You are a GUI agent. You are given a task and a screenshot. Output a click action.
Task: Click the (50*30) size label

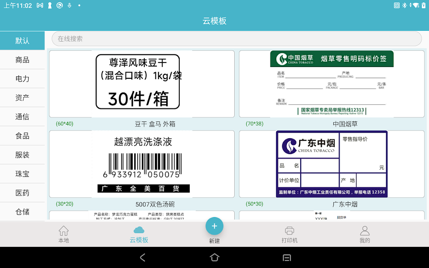pyautogui.click(x=255, y=204)
